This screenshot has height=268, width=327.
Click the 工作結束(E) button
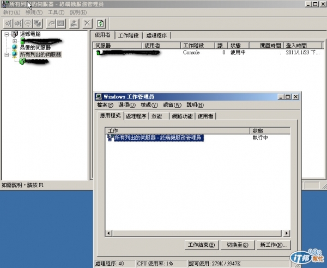tap(202, 245)
